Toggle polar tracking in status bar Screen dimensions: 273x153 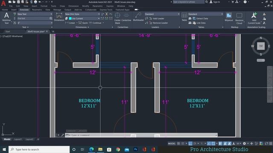coord(195,144)
